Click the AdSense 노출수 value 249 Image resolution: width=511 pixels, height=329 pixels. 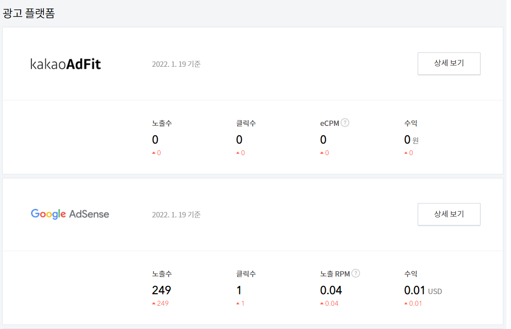[161, 290]
